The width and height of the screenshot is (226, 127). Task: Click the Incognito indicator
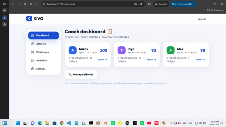coord(161,4)
